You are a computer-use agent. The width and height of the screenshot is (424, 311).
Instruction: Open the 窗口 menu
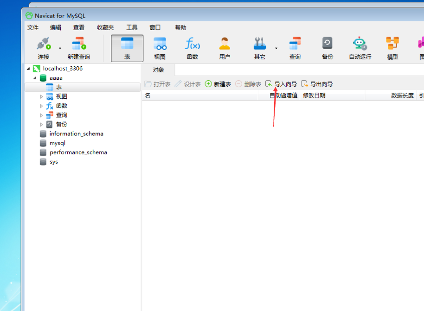(155, 27)
